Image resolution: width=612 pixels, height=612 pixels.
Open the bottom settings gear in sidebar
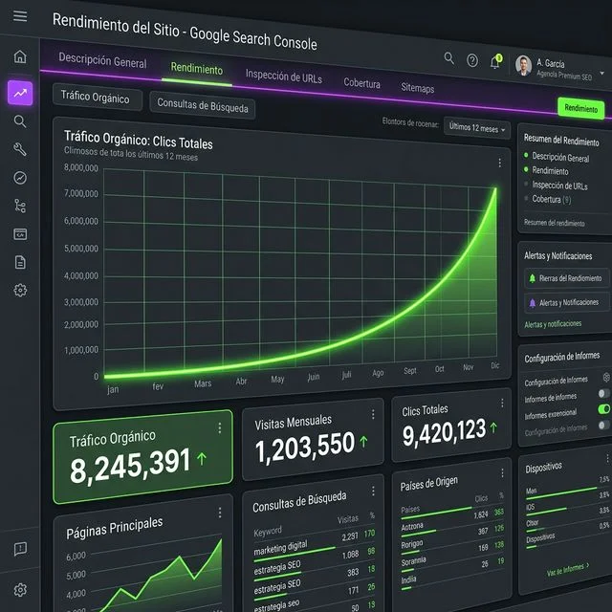point(20,590)
